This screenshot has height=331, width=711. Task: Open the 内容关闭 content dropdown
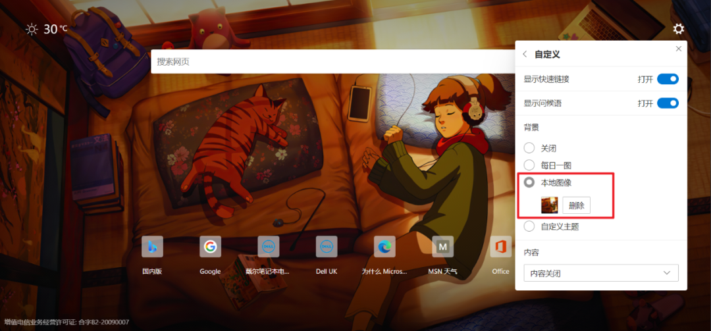(x=601, y=273)
